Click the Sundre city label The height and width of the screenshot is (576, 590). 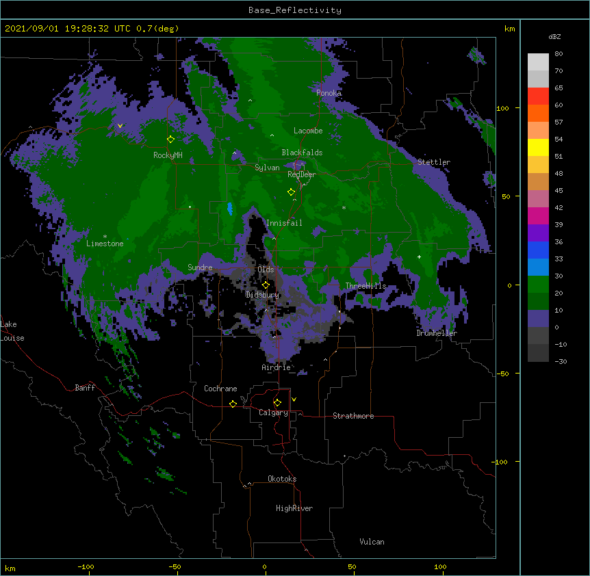(200, 267)
